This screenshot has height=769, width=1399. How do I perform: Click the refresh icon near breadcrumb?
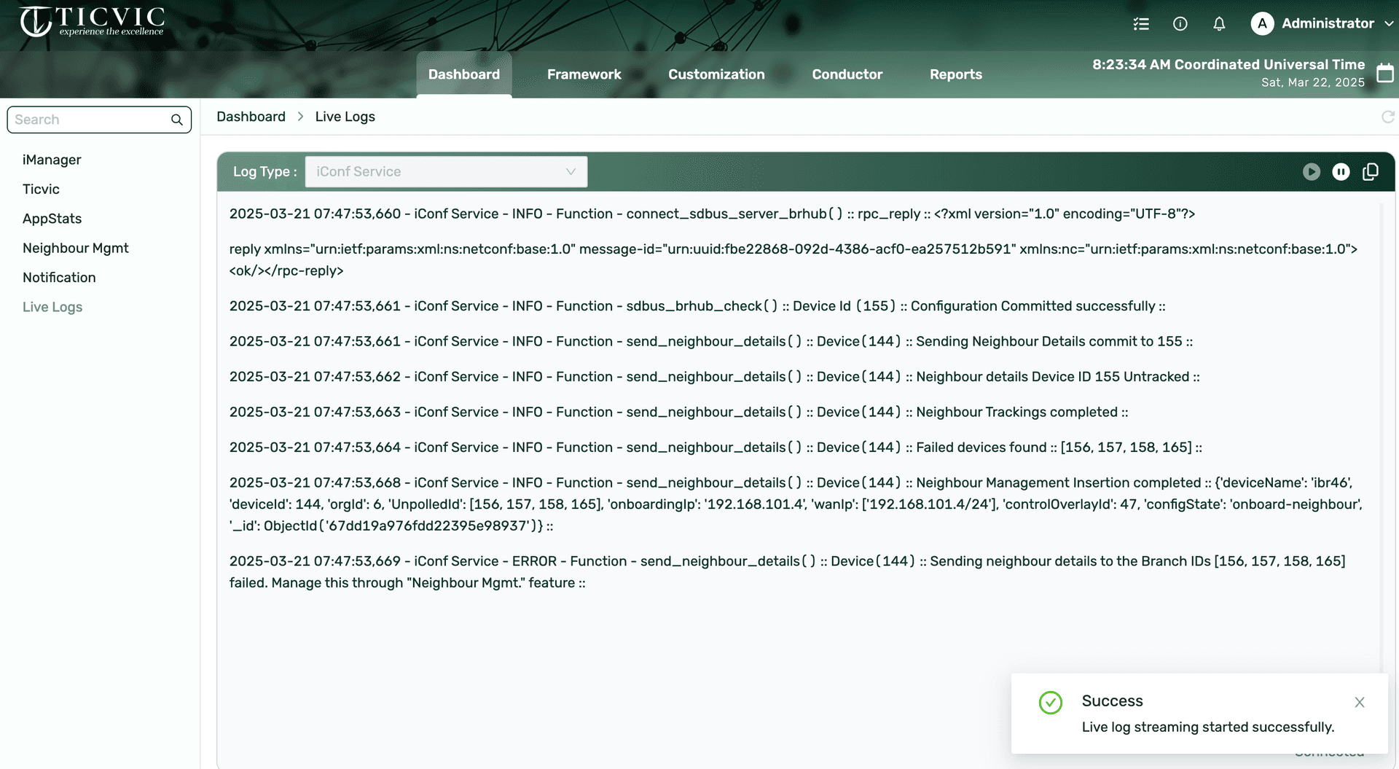point(1388,117)
